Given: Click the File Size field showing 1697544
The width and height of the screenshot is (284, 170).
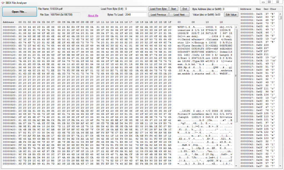Looking at the screenshot, I should tap(65, 15).
